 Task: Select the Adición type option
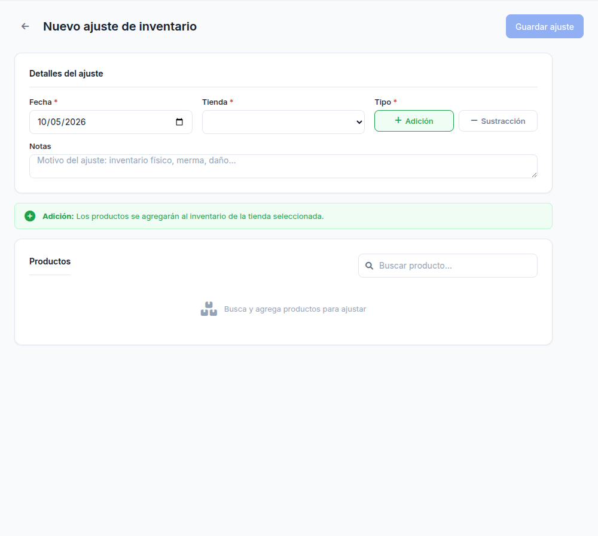click(414, 121)
